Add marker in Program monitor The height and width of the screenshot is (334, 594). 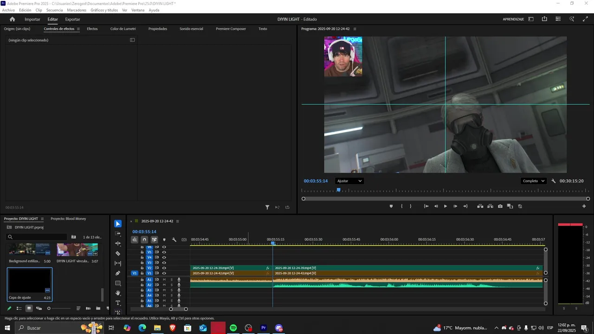tap(391, 206)
